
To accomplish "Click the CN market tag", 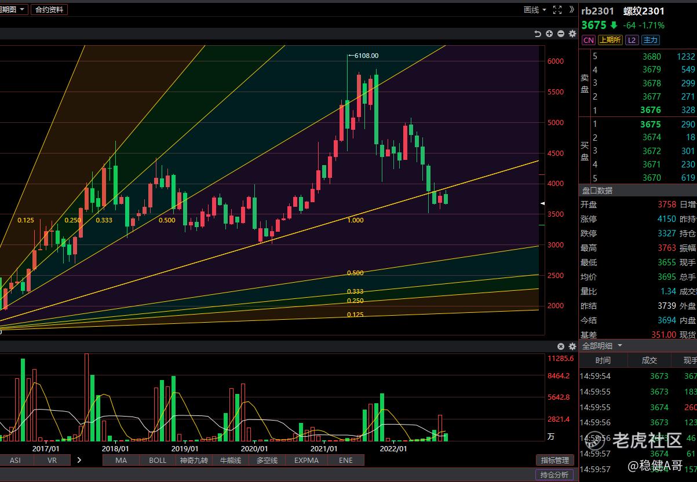I will coord(588,40).
